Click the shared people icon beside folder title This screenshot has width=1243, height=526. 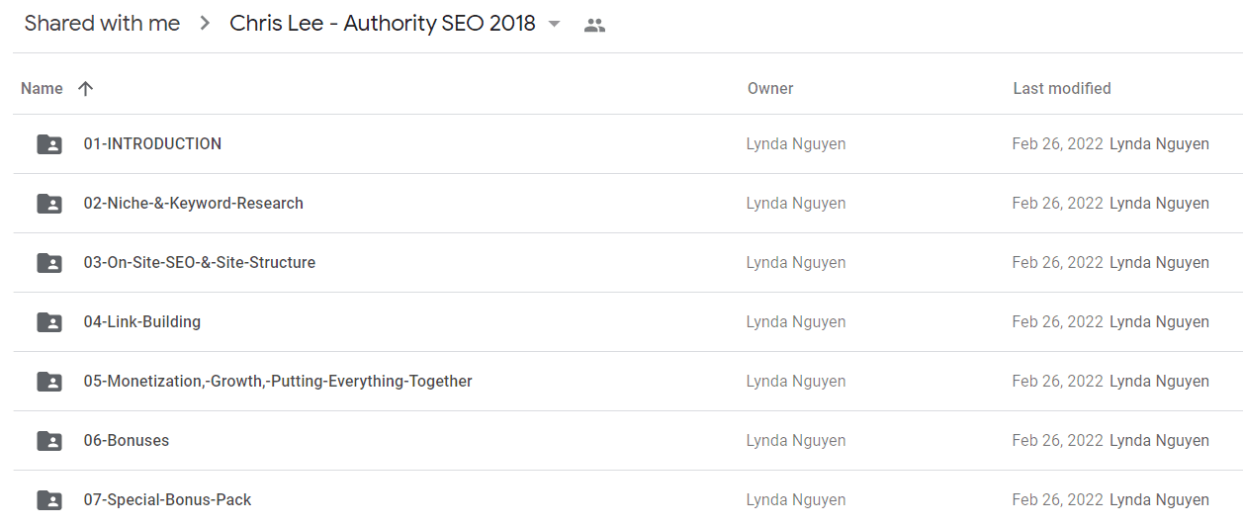pos(594,26)
